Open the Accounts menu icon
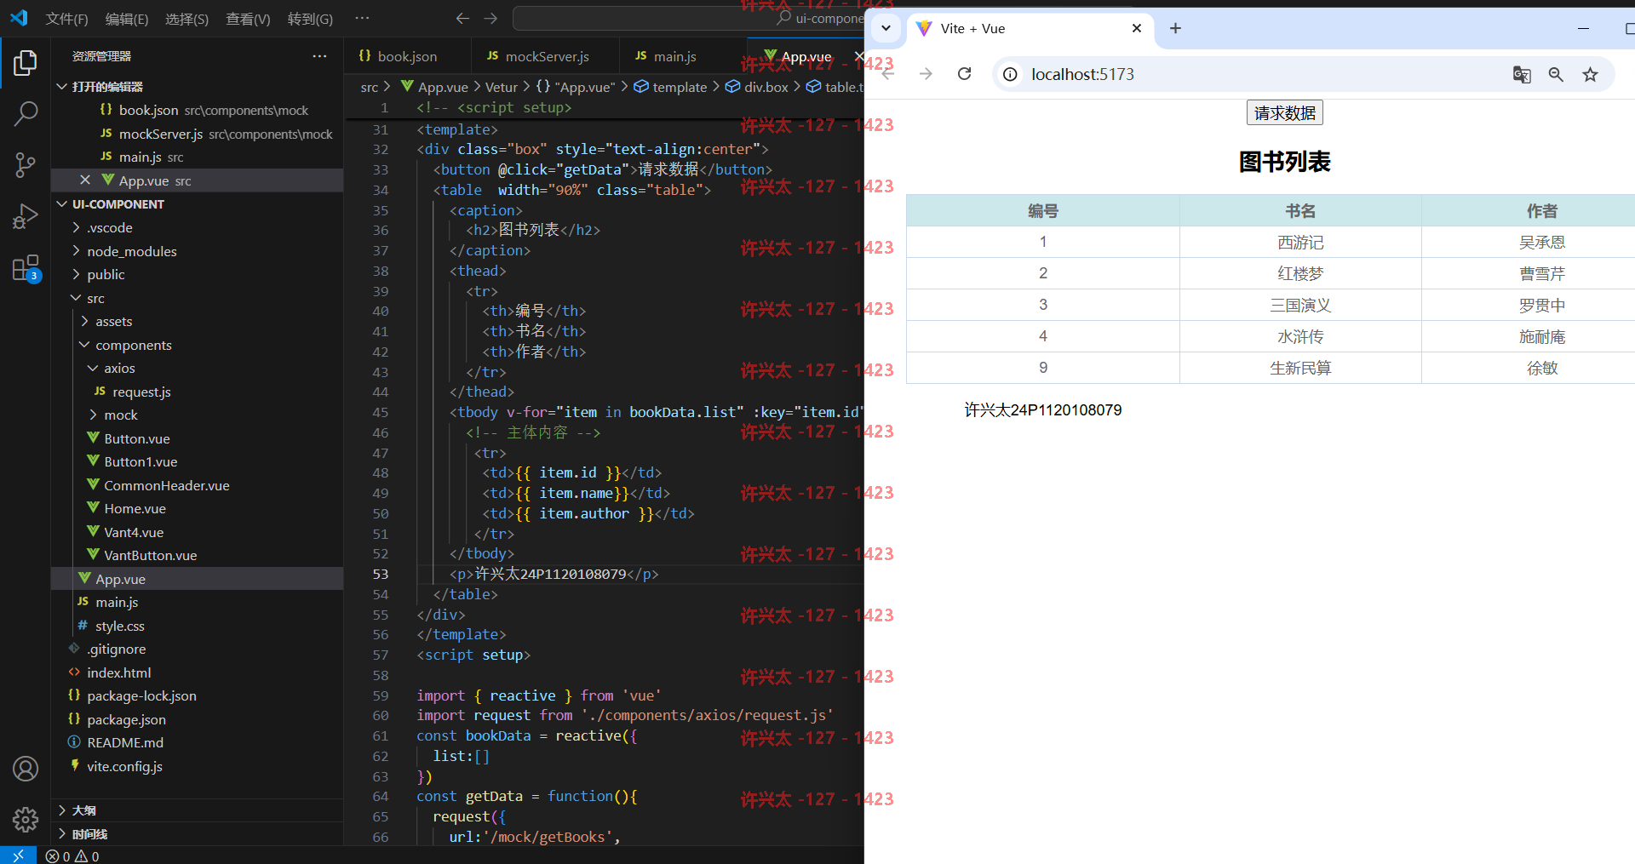Viewport: 1635px width, 864px height. [x=26, y=769]
